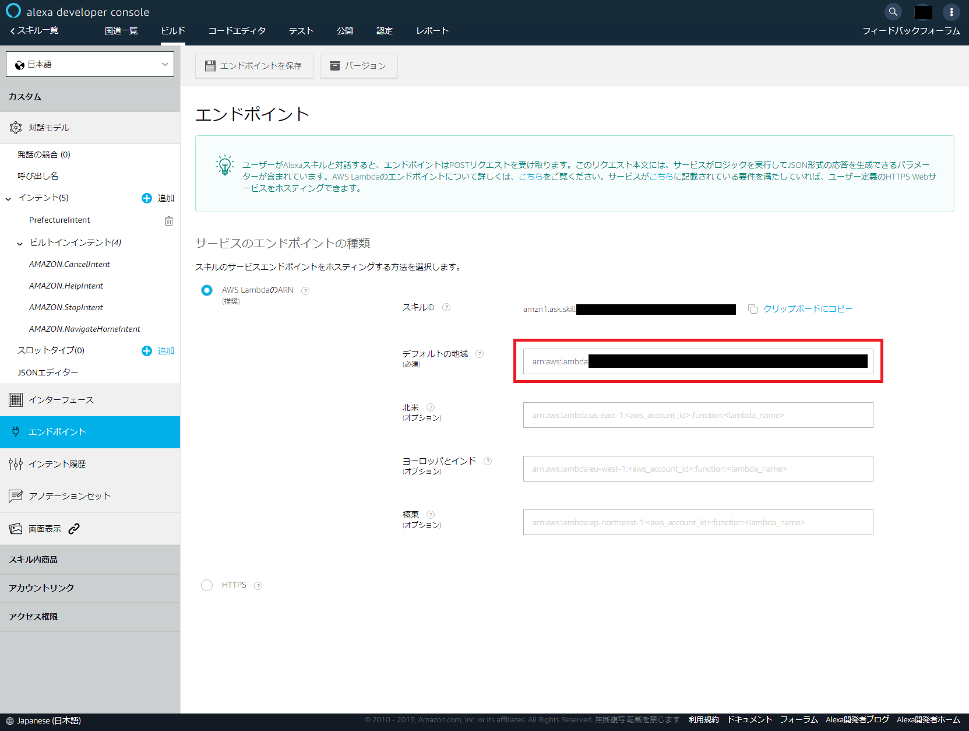Copy the skill ID with clipboard icon
The height and width of the screenshot is (731, 969).
pyautogui.click(x=752, y=309)
